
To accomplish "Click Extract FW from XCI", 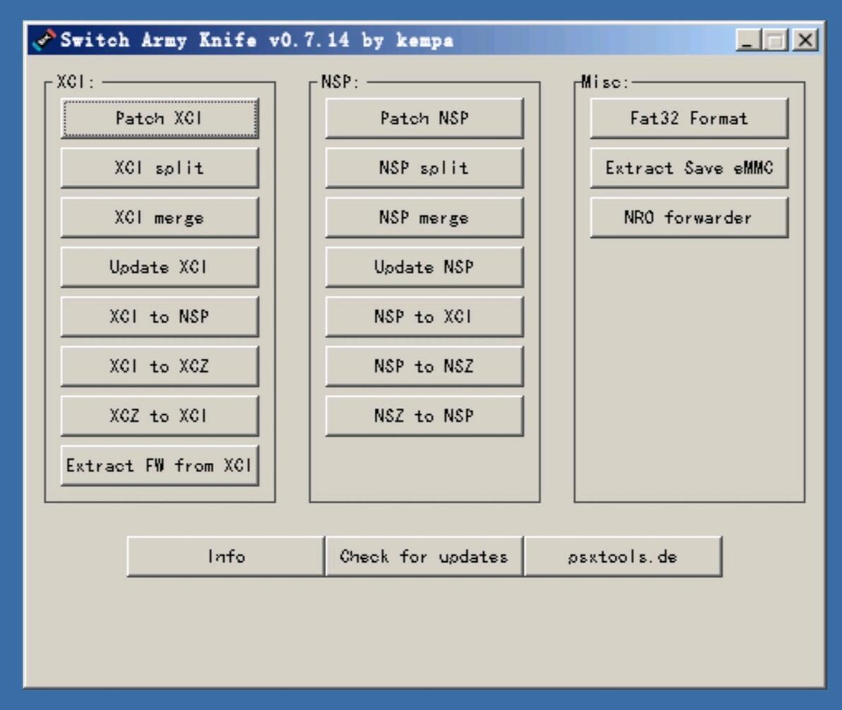I will pyautogui.click(x=159, y=466).
